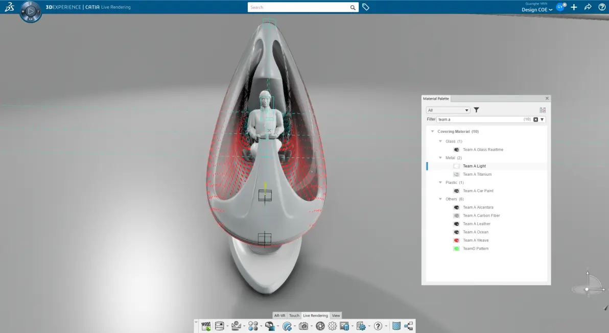Click the camera snapshot tool in toolbar
This screenshot has width=609, height=333.
click(303, 326)
